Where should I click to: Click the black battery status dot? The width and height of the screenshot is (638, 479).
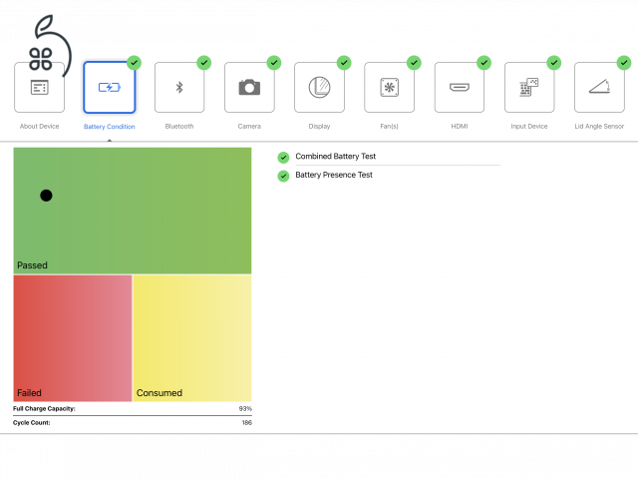coord(46,196)
